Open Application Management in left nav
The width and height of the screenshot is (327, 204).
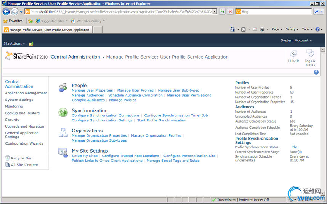click(x=26, y=93)
